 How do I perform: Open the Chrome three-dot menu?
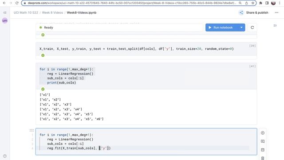point(280,3)
